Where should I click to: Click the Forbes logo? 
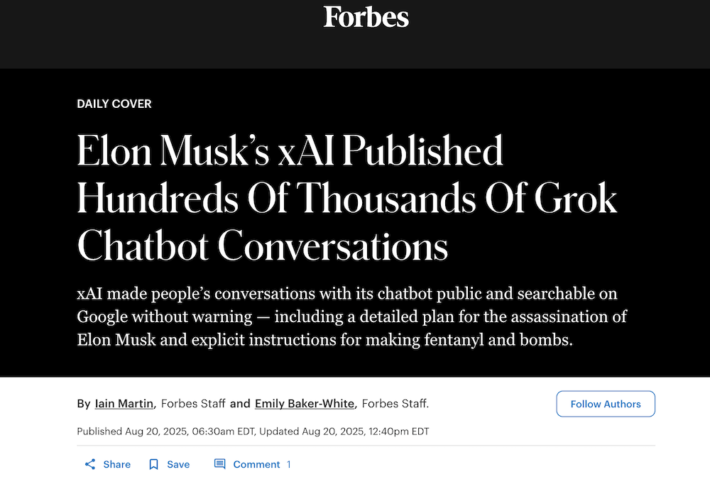point(366,16)
